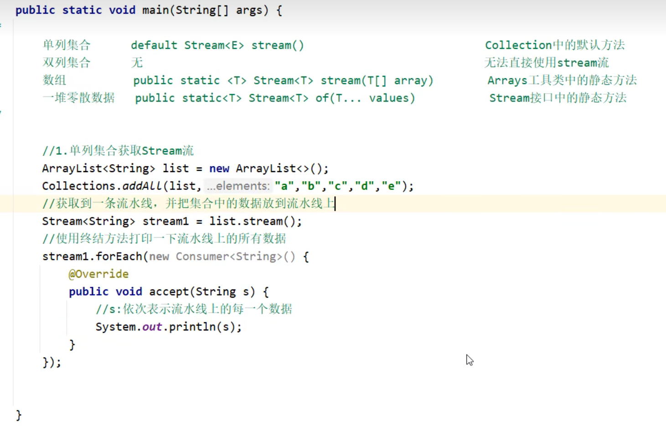Image resolution: width=666 pixels, height=431 pixels.
Task: Click the string literal "a"
Action: [x=284, y=186]
